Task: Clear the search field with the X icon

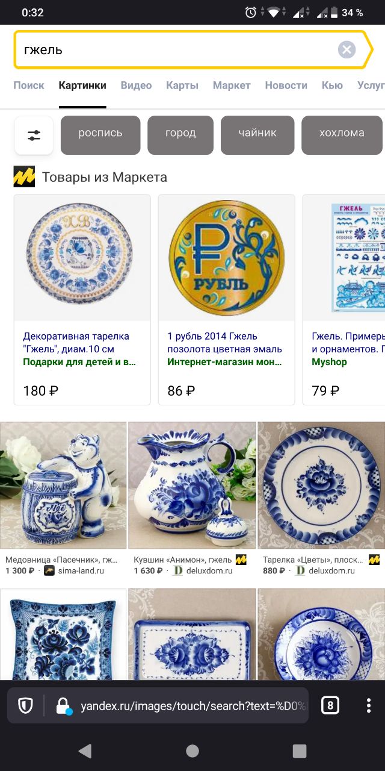Action: coord(346,49)
